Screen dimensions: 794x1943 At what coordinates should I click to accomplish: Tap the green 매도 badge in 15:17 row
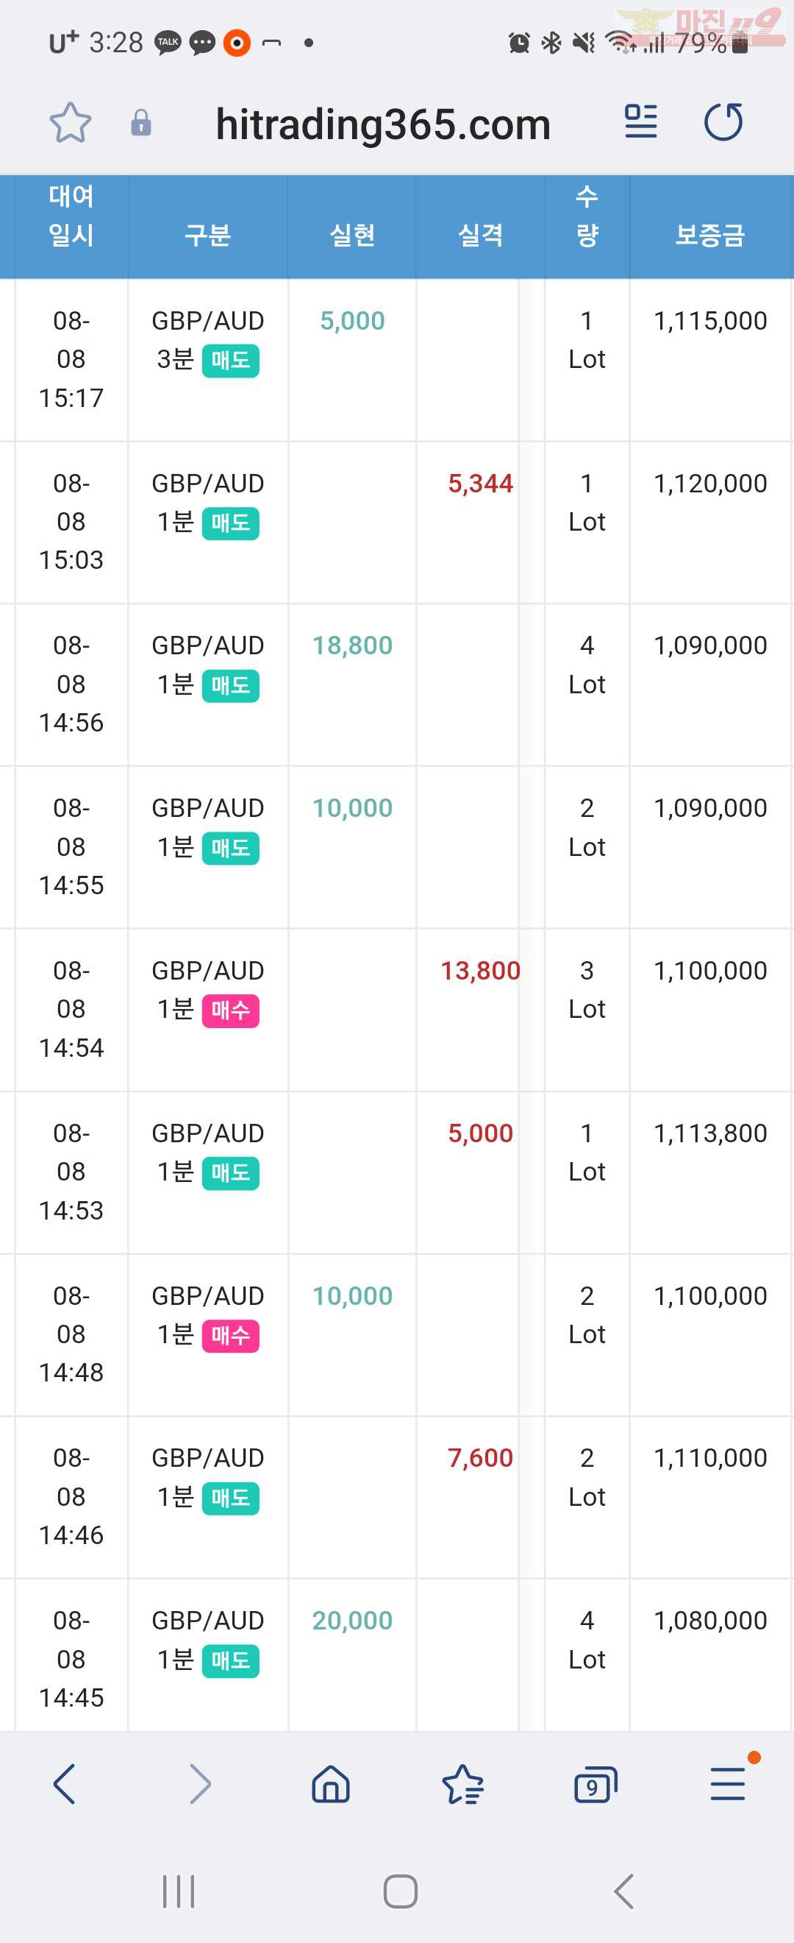pos(231,361)
